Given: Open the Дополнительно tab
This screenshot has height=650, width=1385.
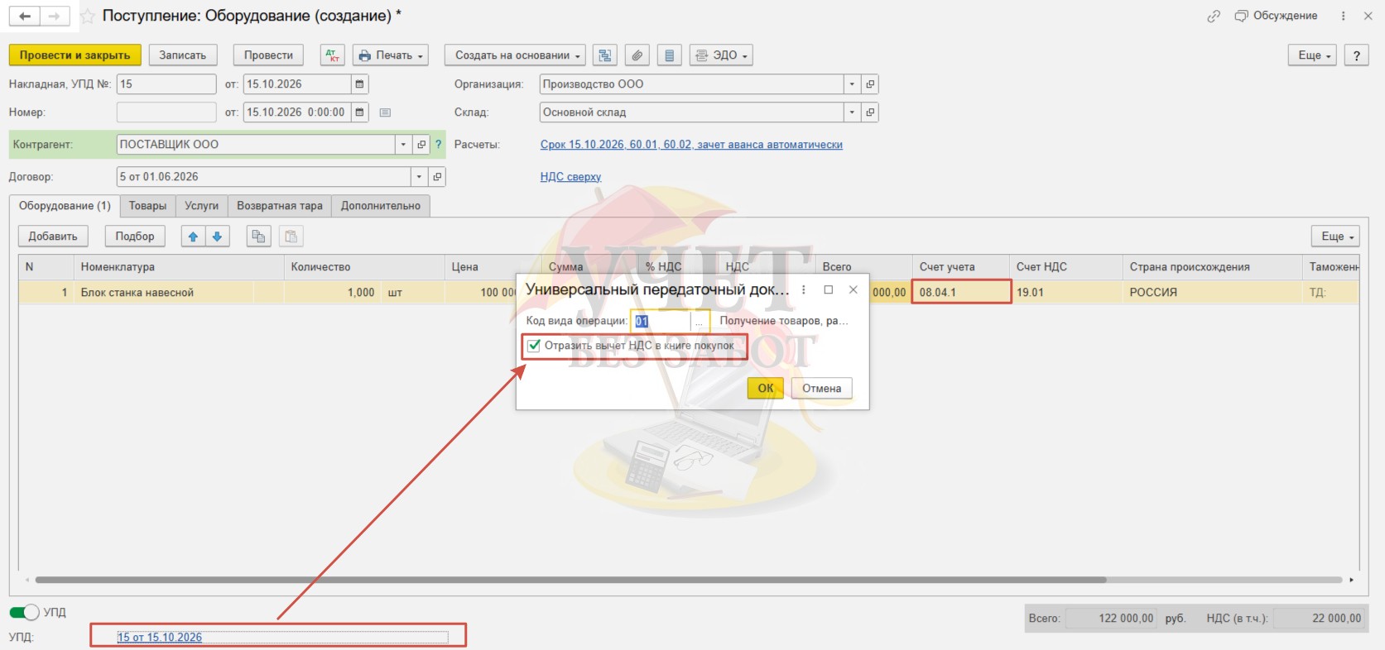Looking at the screenshot, I should pos(381,206).
